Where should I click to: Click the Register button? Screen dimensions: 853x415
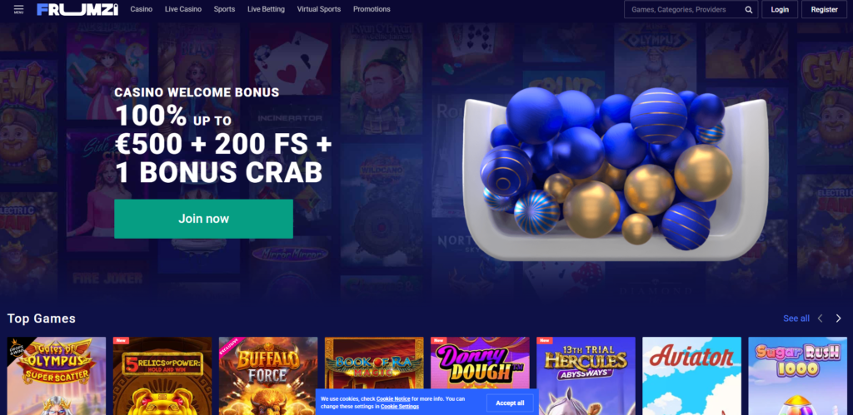(824, 9)
